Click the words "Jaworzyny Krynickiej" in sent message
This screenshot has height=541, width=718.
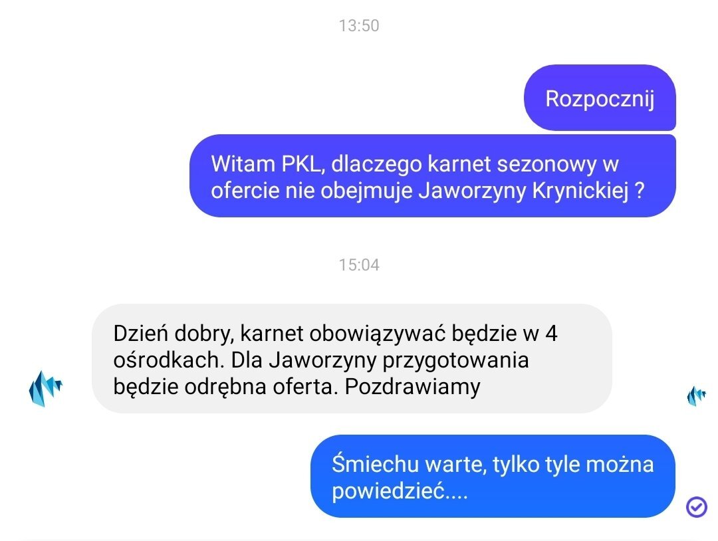[x=523, y=190]
